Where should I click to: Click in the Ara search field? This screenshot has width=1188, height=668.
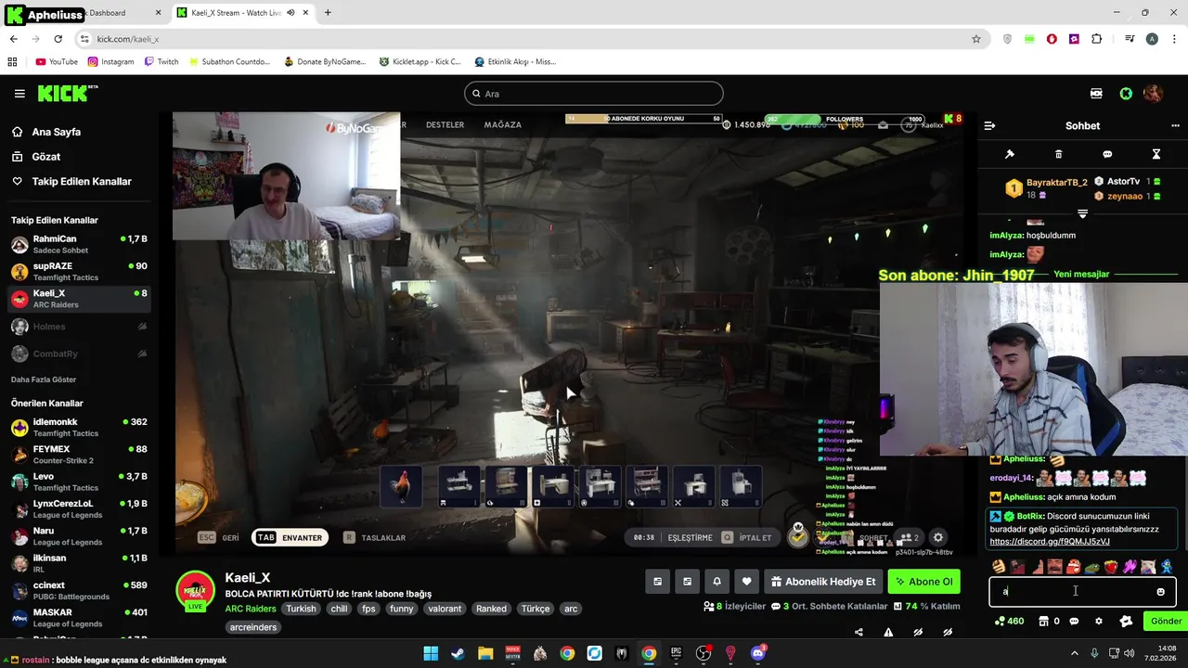[x=594, y=94]
